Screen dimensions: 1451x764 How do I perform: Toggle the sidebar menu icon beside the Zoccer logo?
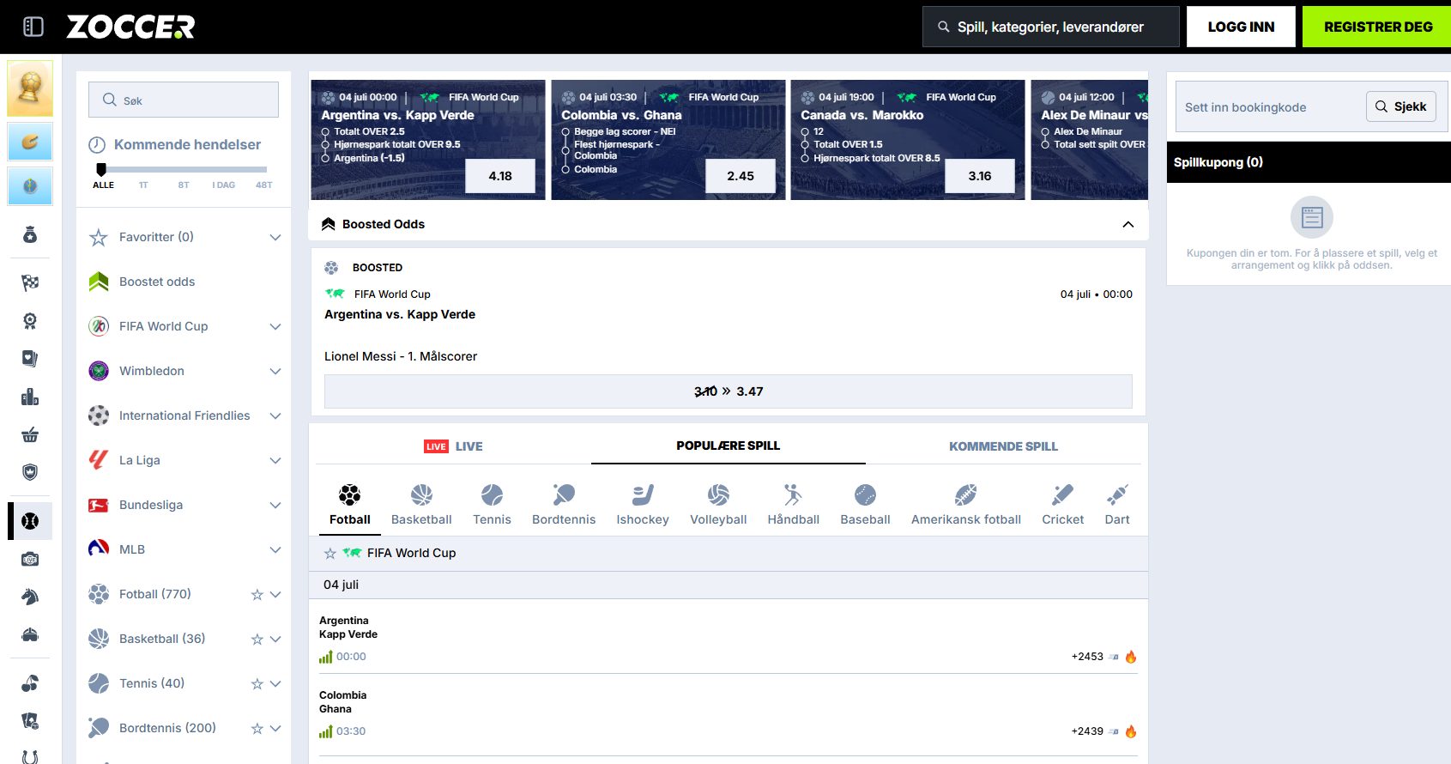click(33, 27)
